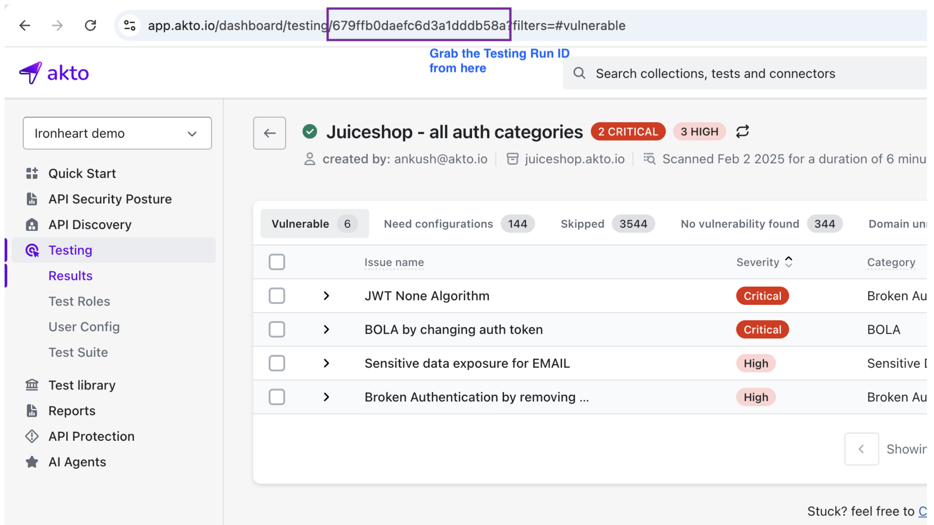Tick the BOLA by changing auth token checkbox
Image resolution: width=934 pixels, height=525 pixels.
[x=277, y=330]
